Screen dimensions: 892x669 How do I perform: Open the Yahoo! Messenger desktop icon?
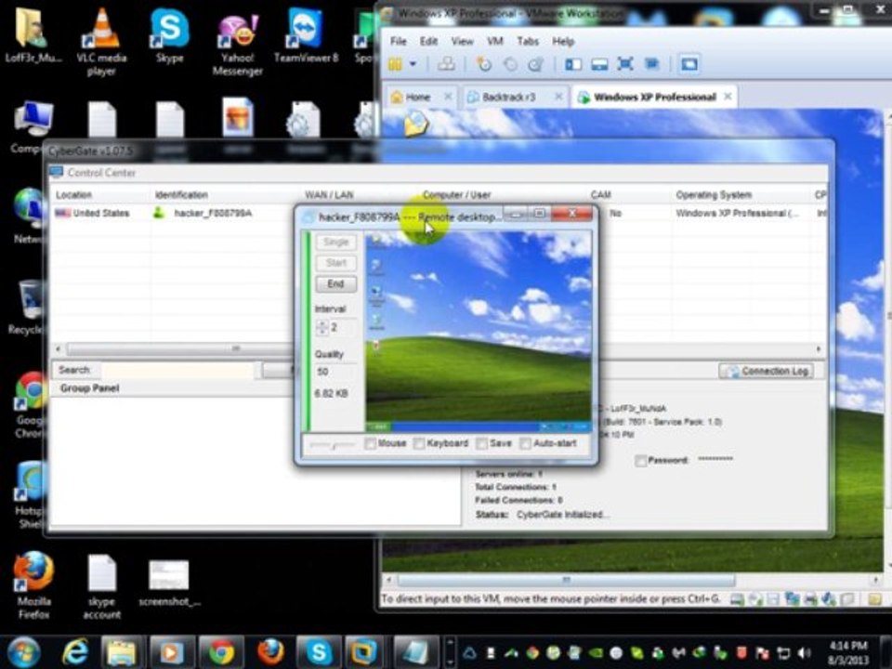(238, 44)
